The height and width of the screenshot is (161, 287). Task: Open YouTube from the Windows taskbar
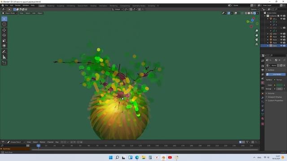170,157
